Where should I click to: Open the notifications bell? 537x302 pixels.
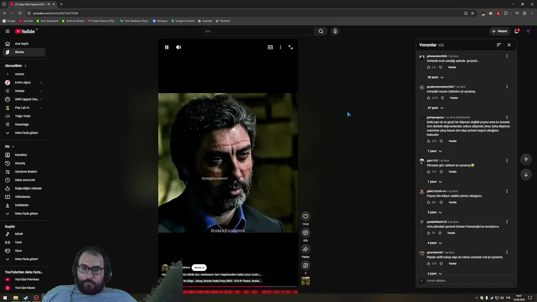coord(517,31)
